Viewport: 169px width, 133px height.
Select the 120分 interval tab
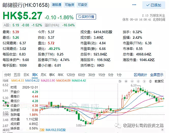pyautogui.click(x=71, y=75)
